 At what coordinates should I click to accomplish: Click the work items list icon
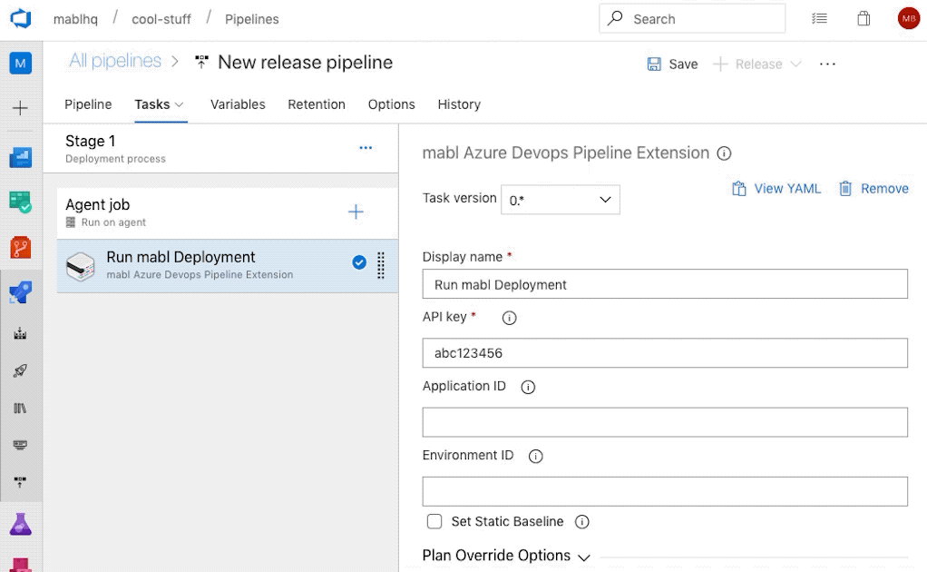[819, 18]
